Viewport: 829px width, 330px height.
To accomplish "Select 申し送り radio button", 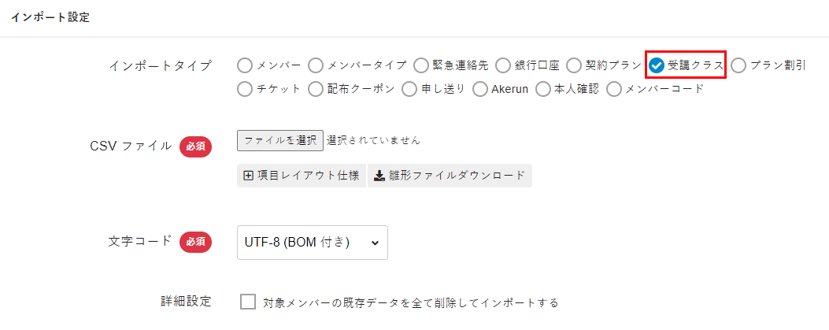I will tap(409, 89).
